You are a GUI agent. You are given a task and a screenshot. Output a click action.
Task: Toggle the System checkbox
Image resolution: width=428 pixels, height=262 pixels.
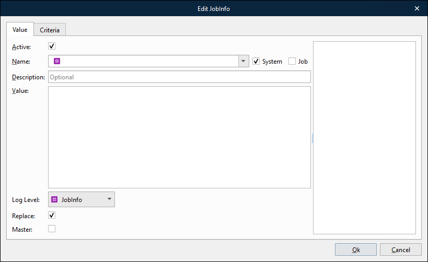tap(256, 62)
